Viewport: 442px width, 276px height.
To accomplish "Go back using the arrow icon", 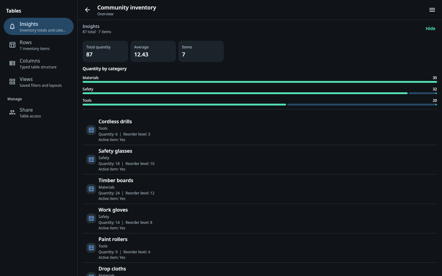I will coord(87,10).
